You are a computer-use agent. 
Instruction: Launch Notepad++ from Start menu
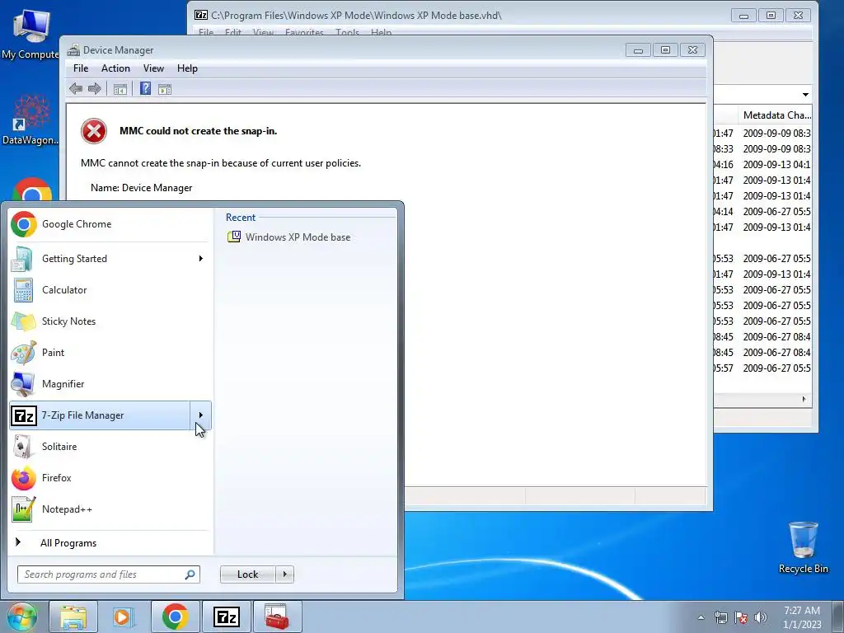coord(110,509)
